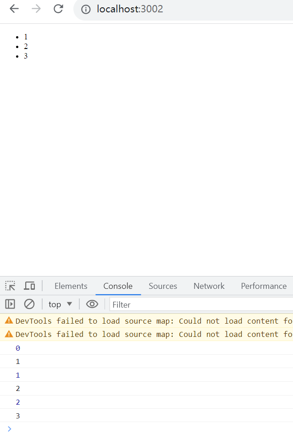Click the second source map warning icon
The height and width of the screenshot is (439, 293).
(x=9, y=334)
